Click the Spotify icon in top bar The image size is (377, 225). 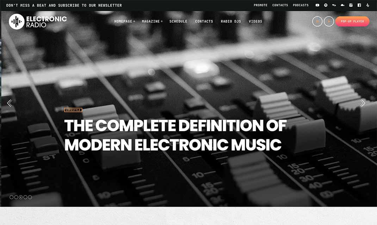pos(326,5)
